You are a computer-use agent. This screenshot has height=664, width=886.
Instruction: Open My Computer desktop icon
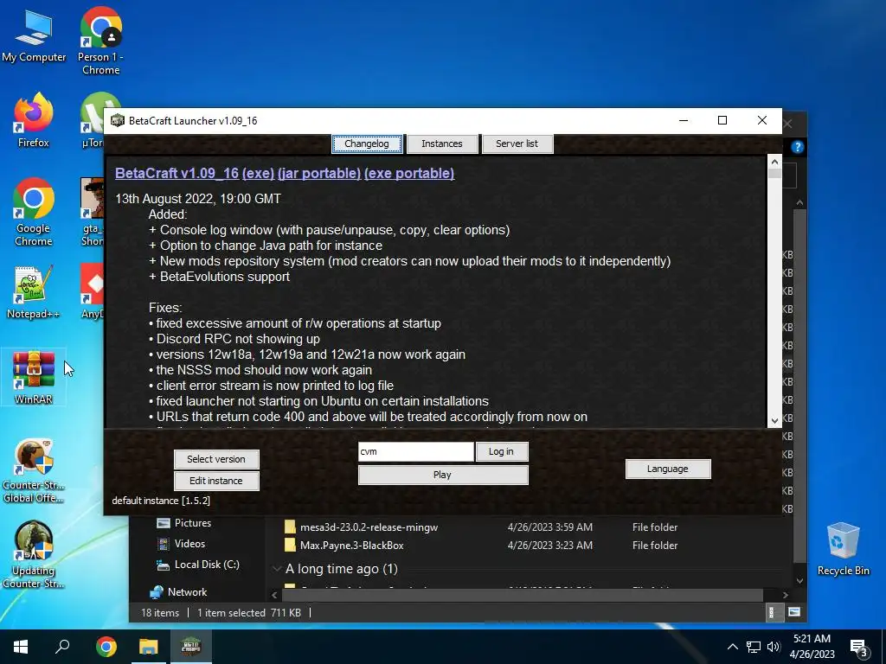pyautogui.click(x=34, y=36)
